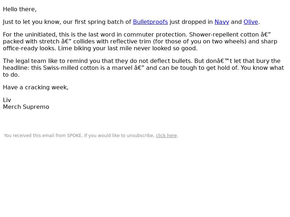The width and height of the screenshot is (290, 217).
Task: Open the Olive colour link
Action: click(x=250, y=22)
